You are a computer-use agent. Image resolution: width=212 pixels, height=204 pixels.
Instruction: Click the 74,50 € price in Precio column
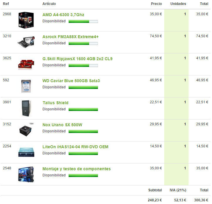156,36
